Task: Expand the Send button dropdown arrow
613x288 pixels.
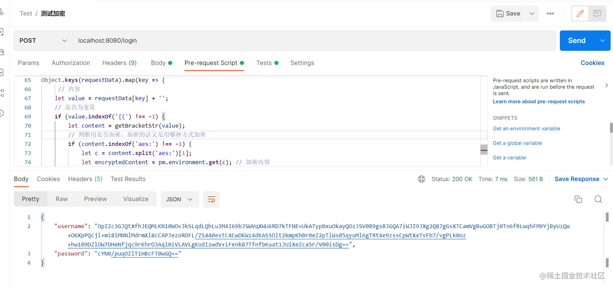Action: (x=602, y=41)
